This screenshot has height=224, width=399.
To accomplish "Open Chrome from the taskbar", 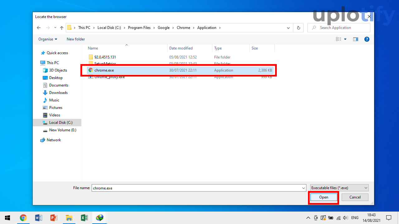I will tap(23, 218).
